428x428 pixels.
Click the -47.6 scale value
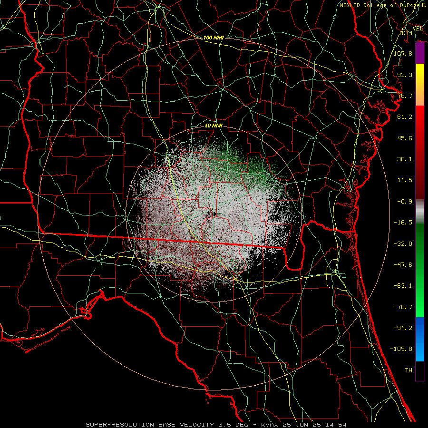point(403,265)
